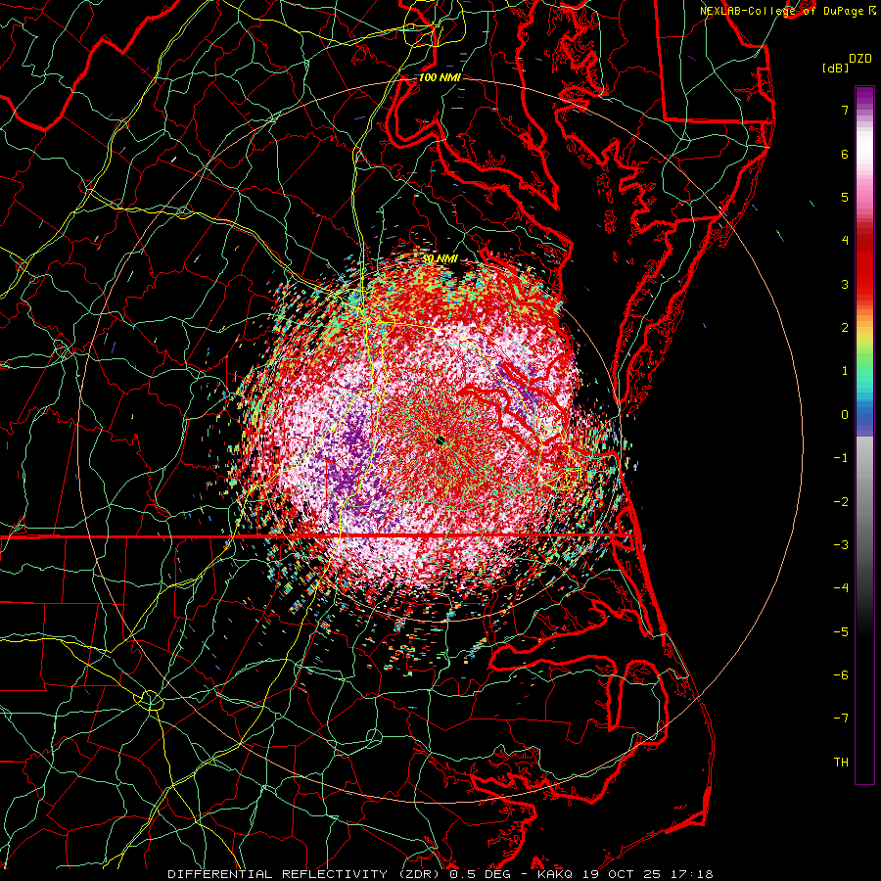881x881 pixels.
Task: Click the -4 value on the color scale
Action: point(841,587)
